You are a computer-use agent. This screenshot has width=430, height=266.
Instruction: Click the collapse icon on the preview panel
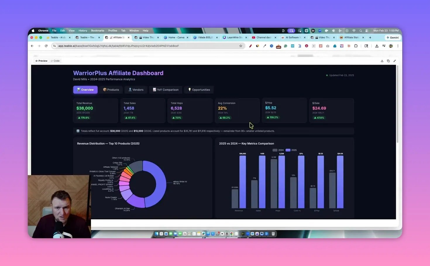[395, 61]
